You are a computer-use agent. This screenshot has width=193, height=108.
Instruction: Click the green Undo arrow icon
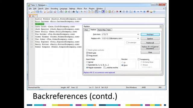[x=66, y=12]
